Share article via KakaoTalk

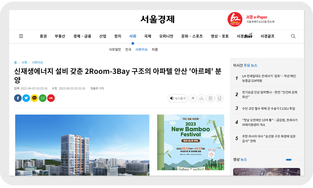point(34,98)
